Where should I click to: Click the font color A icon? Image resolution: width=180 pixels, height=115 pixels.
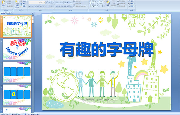pos(51,7)
